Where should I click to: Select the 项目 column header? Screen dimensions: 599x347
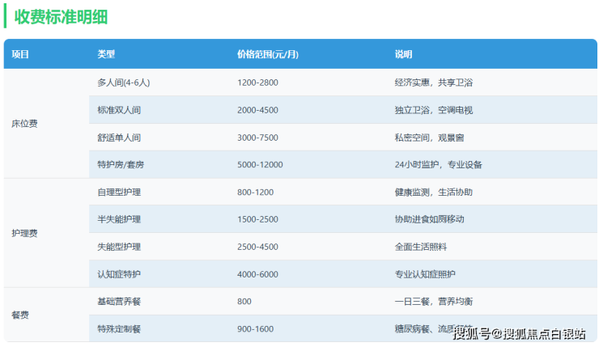pyautogui.click(x=20, y=54)
